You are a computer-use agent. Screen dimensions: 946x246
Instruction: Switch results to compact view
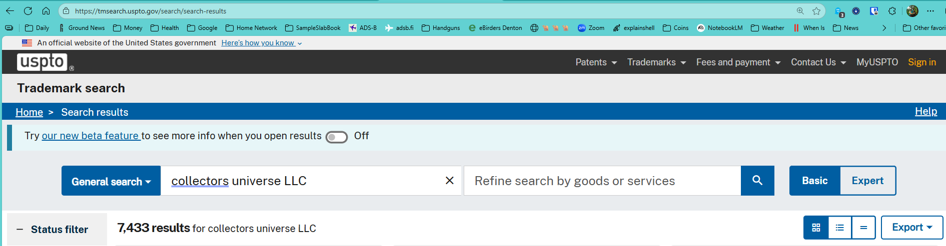point(863,228)
